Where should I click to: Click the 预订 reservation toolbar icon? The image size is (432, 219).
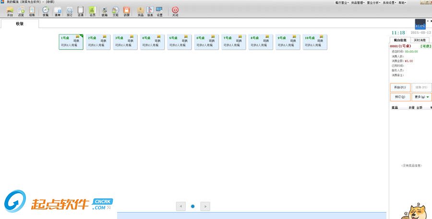[x=70, y=12]
